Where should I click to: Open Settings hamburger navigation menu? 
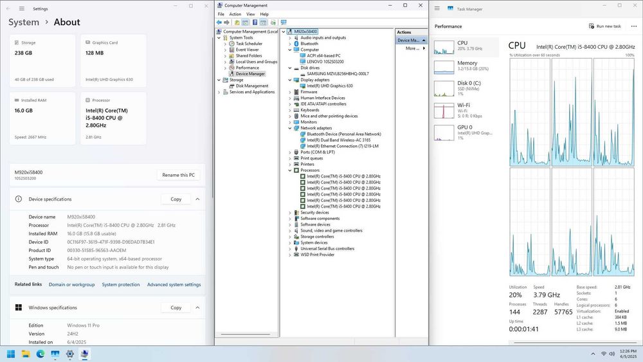22,8
